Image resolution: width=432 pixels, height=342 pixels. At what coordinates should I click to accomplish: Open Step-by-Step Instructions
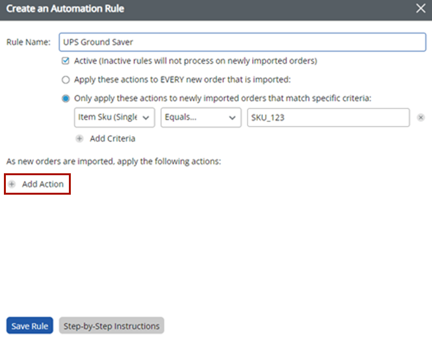[x=111, y=326]
